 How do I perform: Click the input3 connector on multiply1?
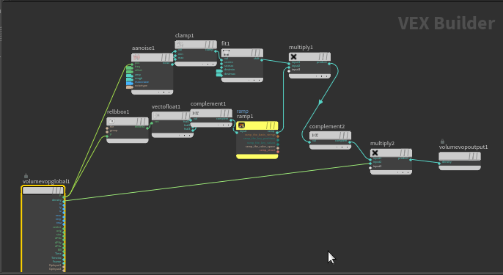tap(289, 70)
